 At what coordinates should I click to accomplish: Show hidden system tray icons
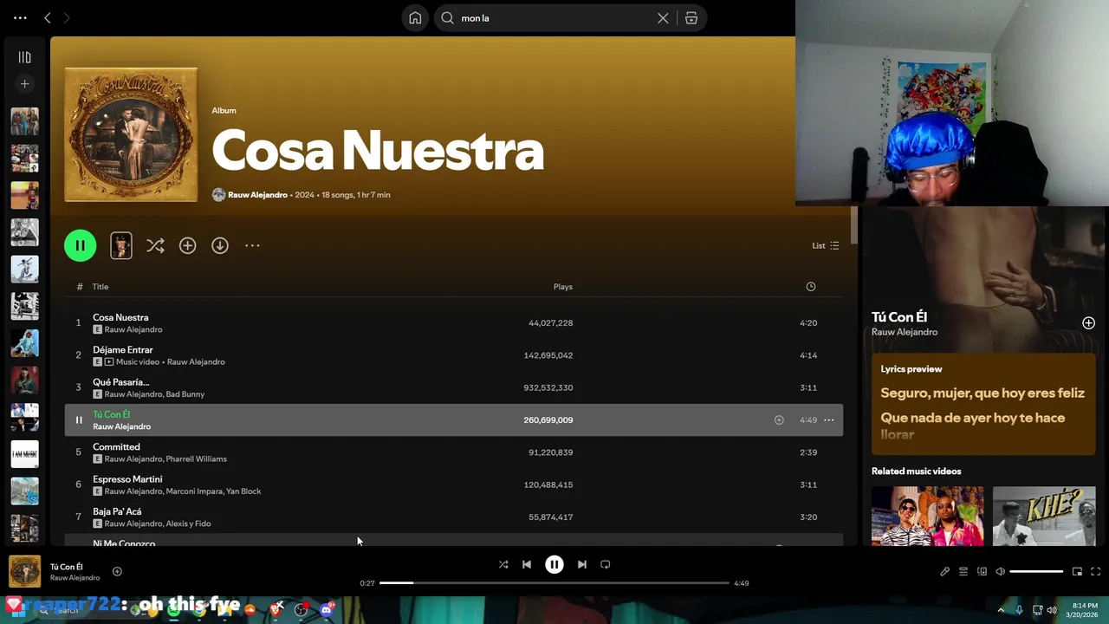1001,610
